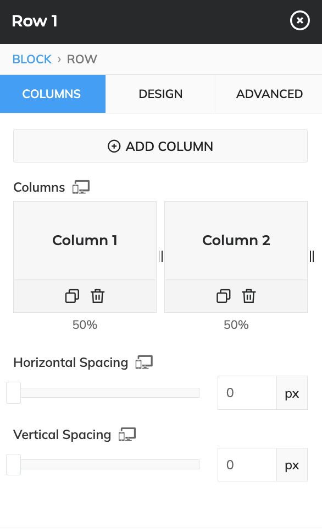
Task: Click the Add Column plus icon
Action: 113,146
